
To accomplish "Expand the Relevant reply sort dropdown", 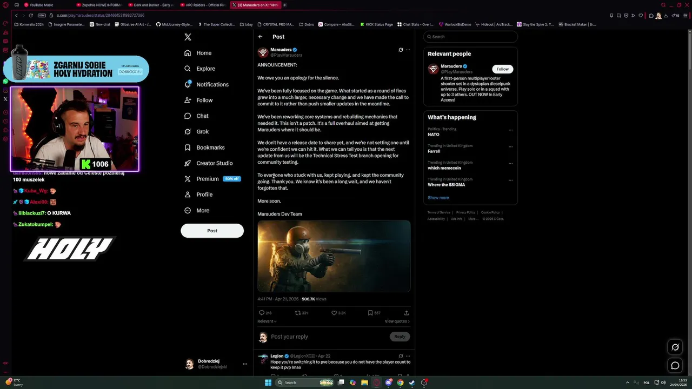I will pos(267,321).
